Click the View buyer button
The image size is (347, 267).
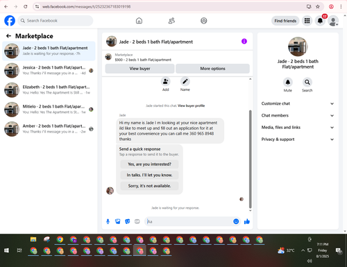tap(139, 69)
